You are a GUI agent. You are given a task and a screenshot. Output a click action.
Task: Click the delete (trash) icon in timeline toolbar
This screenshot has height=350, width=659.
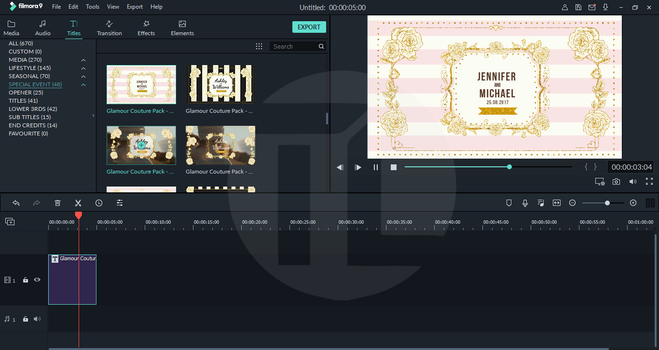(57, 202)
